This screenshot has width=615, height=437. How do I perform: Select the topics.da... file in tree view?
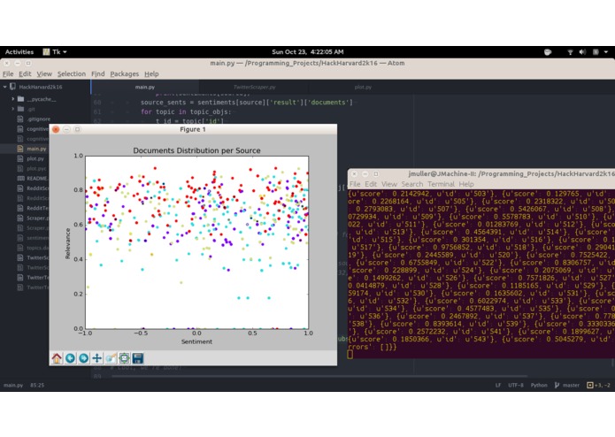(37, 248)
